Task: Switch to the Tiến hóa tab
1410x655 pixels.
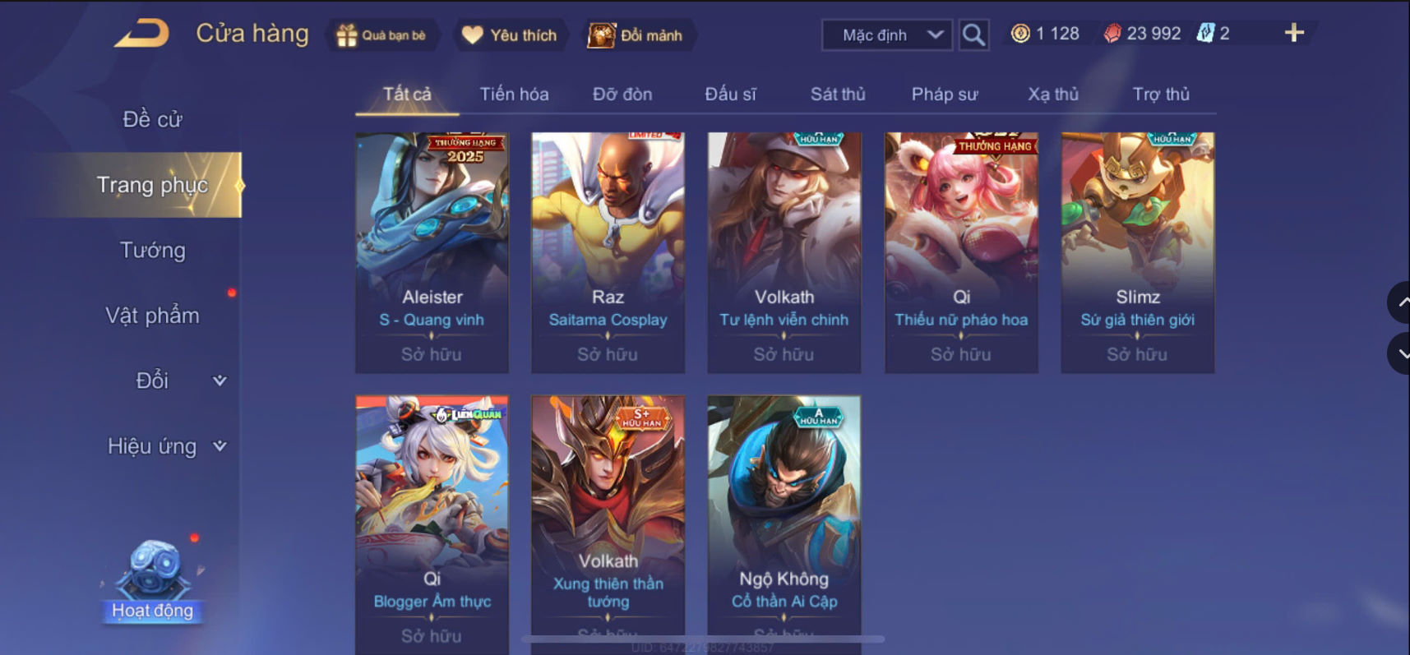Action: (515, 95)
